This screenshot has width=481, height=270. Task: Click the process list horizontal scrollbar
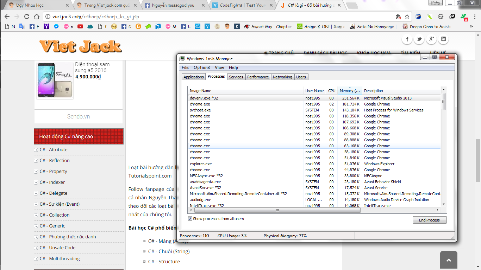[277, 210]
